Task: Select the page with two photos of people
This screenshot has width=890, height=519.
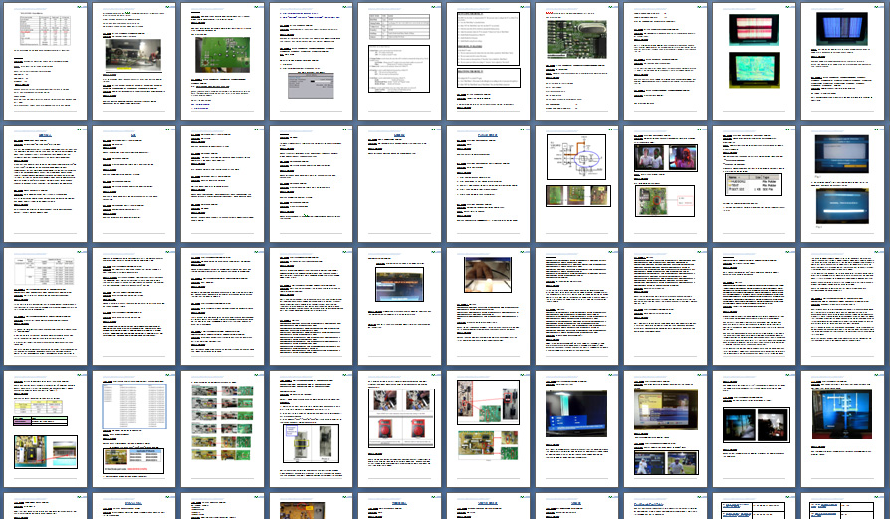Action: coord(665,184)
